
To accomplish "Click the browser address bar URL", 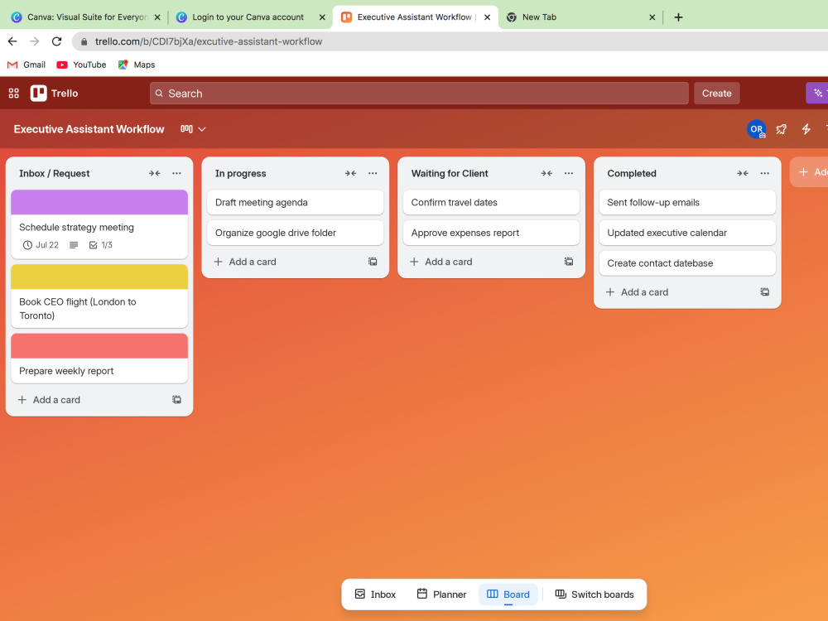I will coord(208,41).
